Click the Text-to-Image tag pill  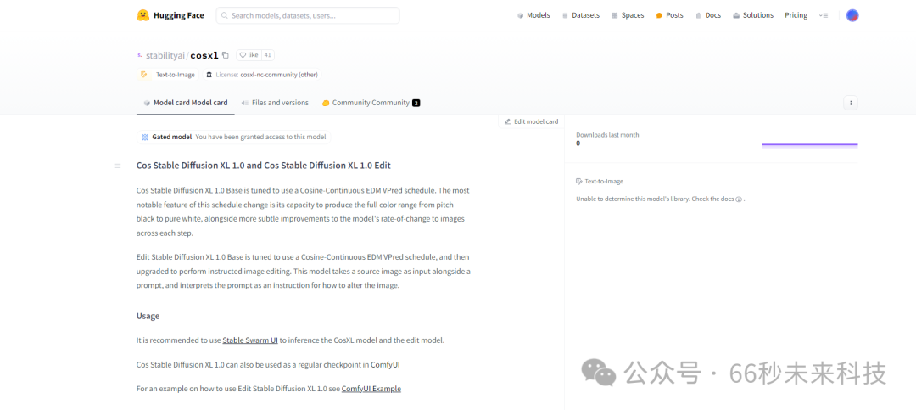(168, 75)
